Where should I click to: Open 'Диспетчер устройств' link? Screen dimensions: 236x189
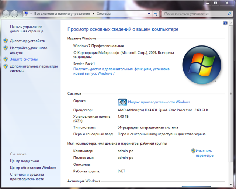pos(27,41)
